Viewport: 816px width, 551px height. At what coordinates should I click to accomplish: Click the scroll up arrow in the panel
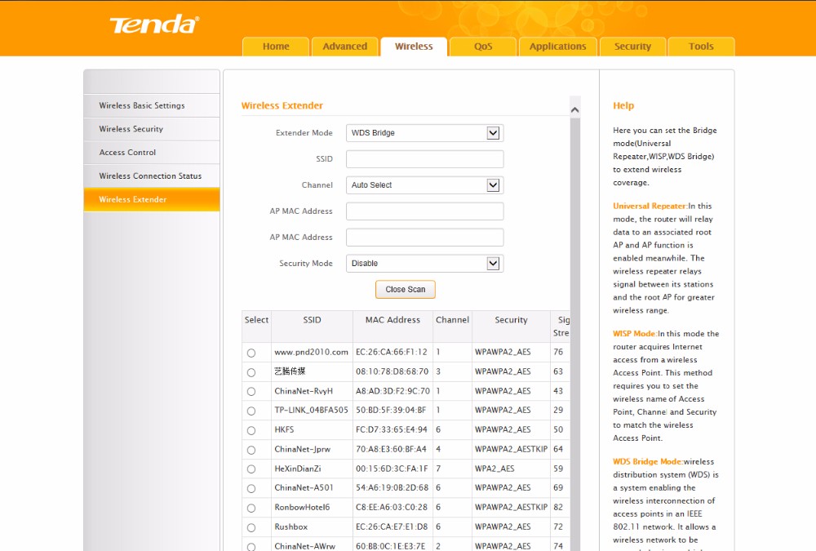click(x=574, y=109)
